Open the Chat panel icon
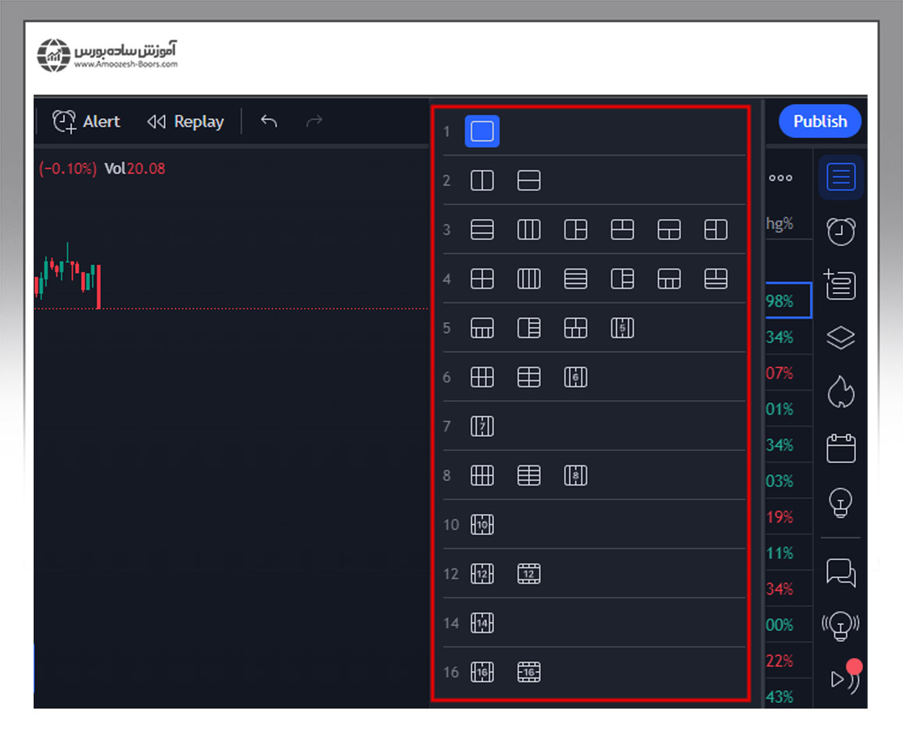This screenshot has height=743, width=903. click(x=840, y=573)
